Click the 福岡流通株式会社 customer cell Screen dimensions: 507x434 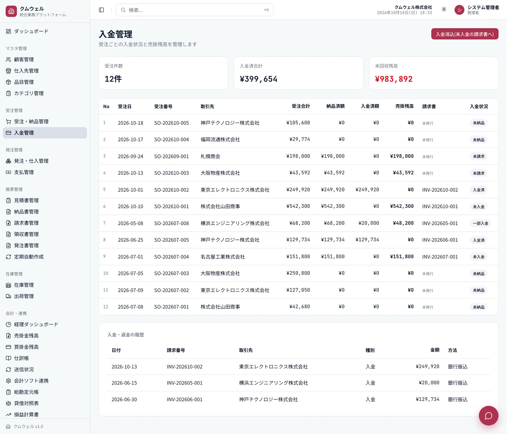(220, 139)
